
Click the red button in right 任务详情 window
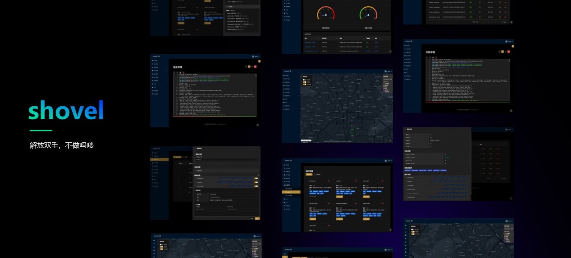click(x=508, y=52)
